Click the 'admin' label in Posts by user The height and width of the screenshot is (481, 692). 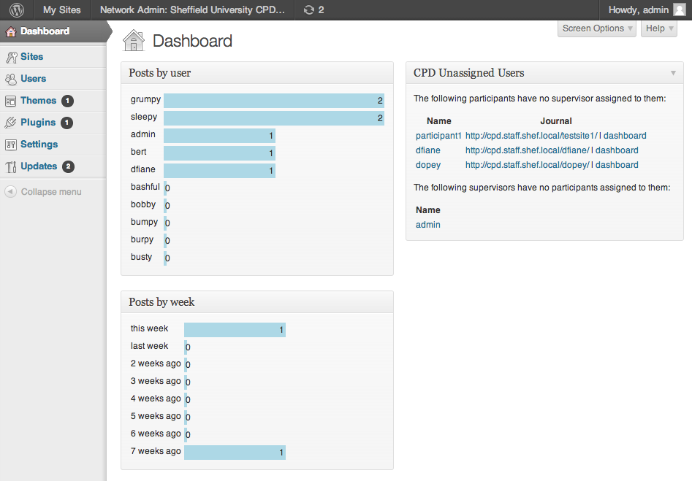tap(143, 134)
